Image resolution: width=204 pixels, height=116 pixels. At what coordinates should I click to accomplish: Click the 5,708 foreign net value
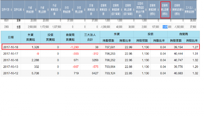click(x=35, y=73)
